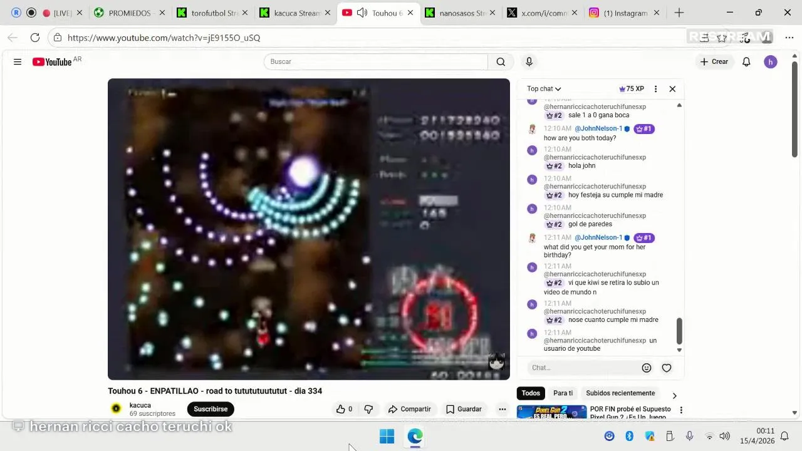Show next filter chips with the arrow
Image resolution: width=802 pixels, height=451 pixels.
[674, 395]
